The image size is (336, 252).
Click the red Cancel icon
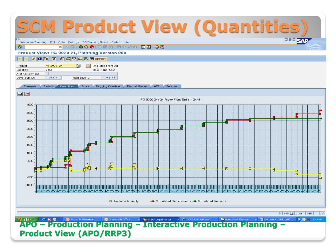pos(92,47)
